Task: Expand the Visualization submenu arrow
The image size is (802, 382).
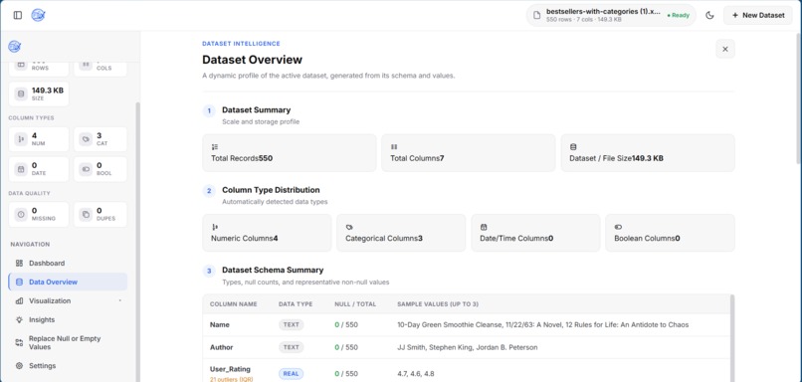Action: coord(120,300)
